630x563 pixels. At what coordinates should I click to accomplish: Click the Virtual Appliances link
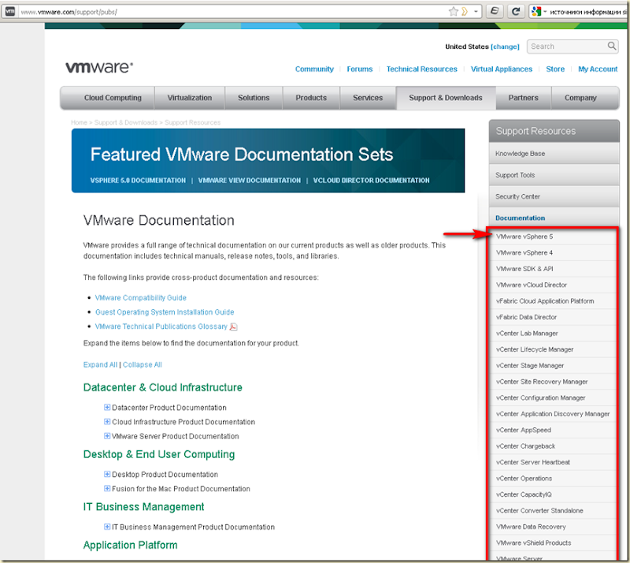502,69
